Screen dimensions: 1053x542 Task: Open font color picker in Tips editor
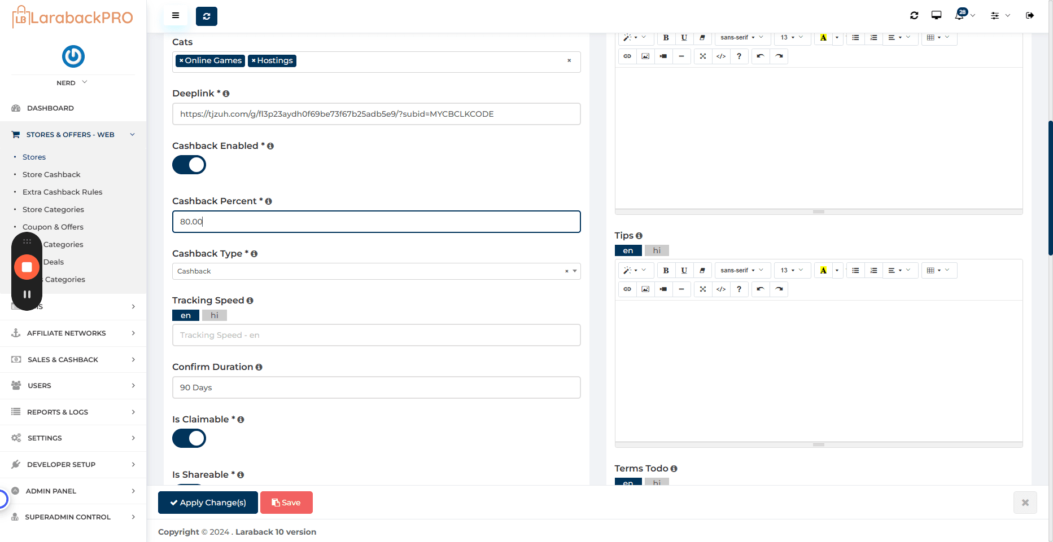pos(837,270)
